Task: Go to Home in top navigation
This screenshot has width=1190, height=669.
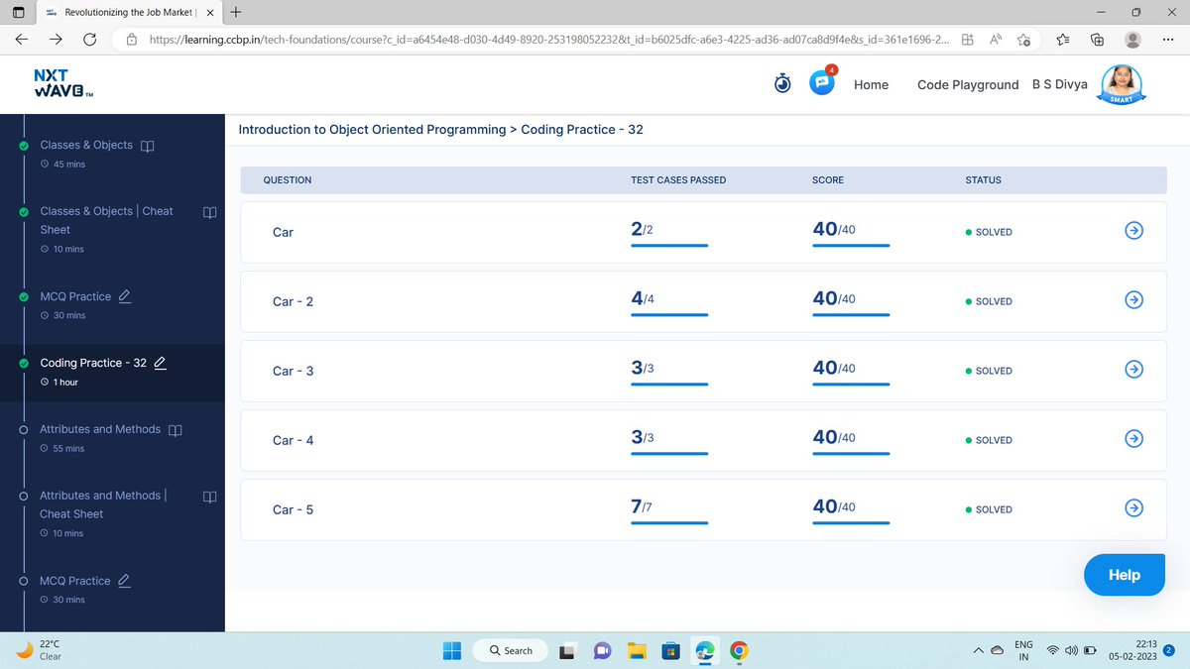Action: (871, 84)
